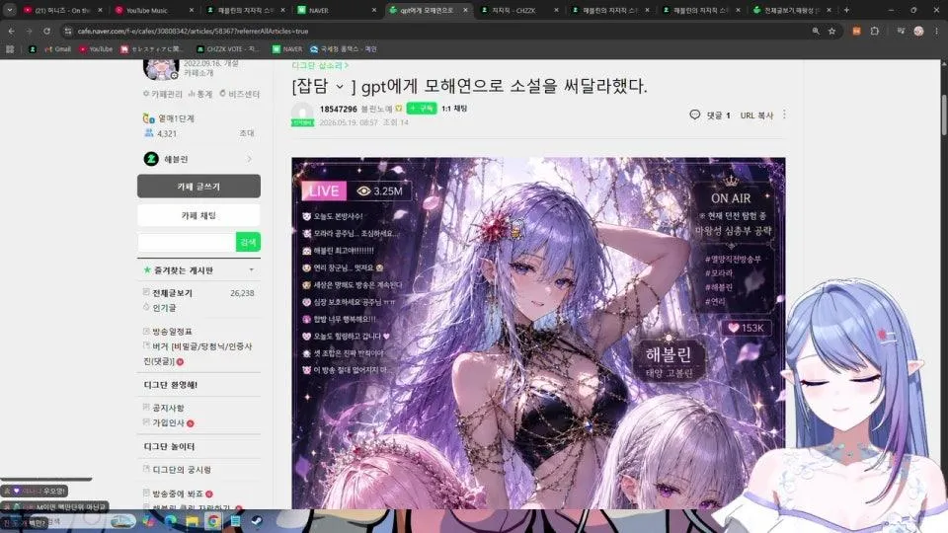Open the apps grid in bookmarks bar
This screenshot has width=948, height=533.
coord(10,49)
